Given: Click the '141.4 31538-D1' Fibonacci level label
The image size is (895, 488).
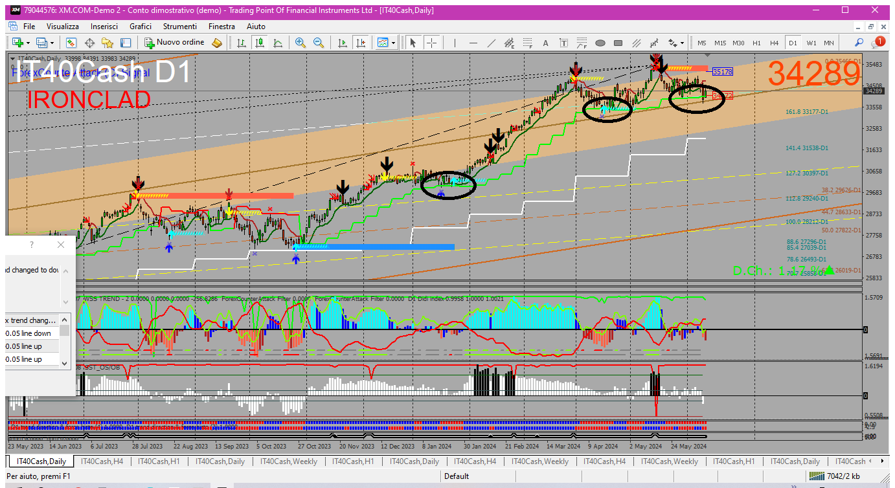Looking at the screenshot, I should point(807,148).
